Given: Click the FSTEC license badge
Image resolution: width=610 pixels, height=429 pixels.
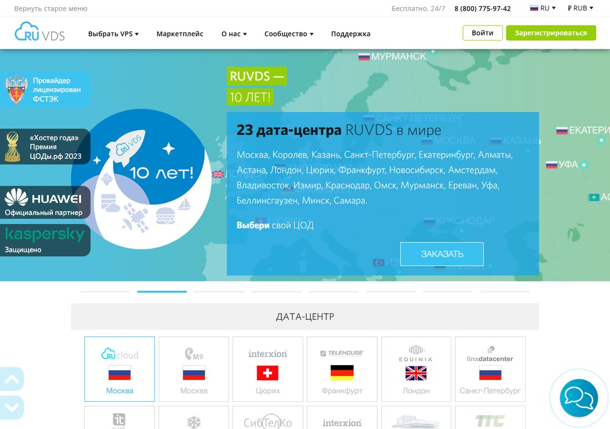Looking at the screenshot, I should point(45,89).
